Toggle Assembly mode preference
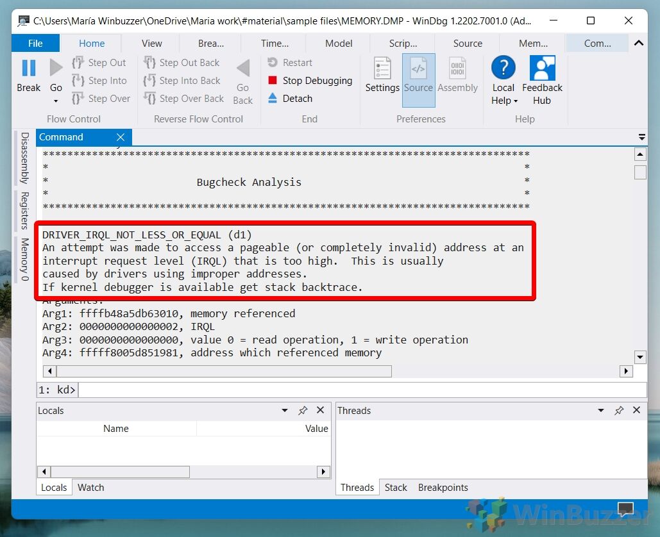This screenshot has width=660, height=537. coord(457,75)
